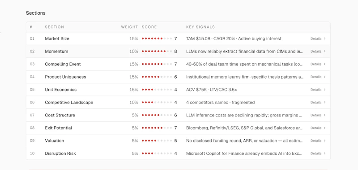Screen dimensions: 358x170
Task: Select the Product Uniqueness section name
Action: point(65,77)
